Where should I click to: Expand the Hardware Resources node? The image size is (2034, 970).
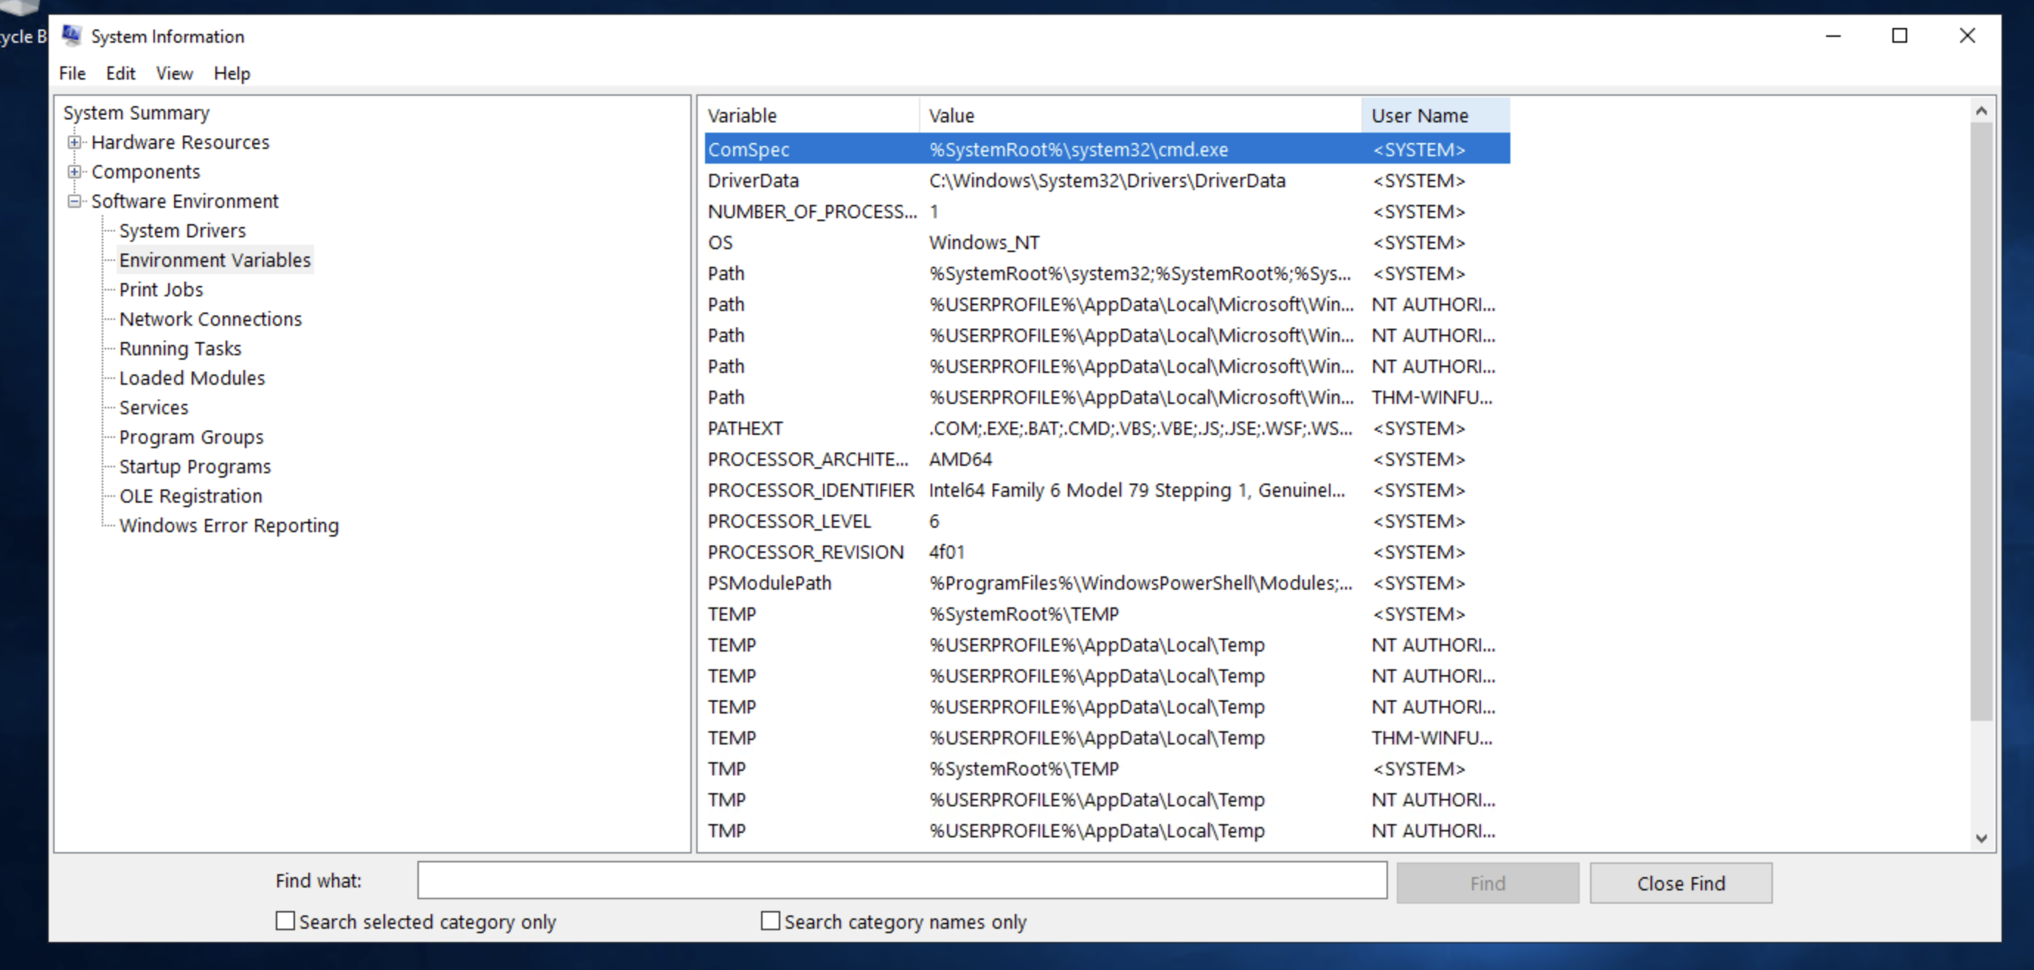point(74,142)
